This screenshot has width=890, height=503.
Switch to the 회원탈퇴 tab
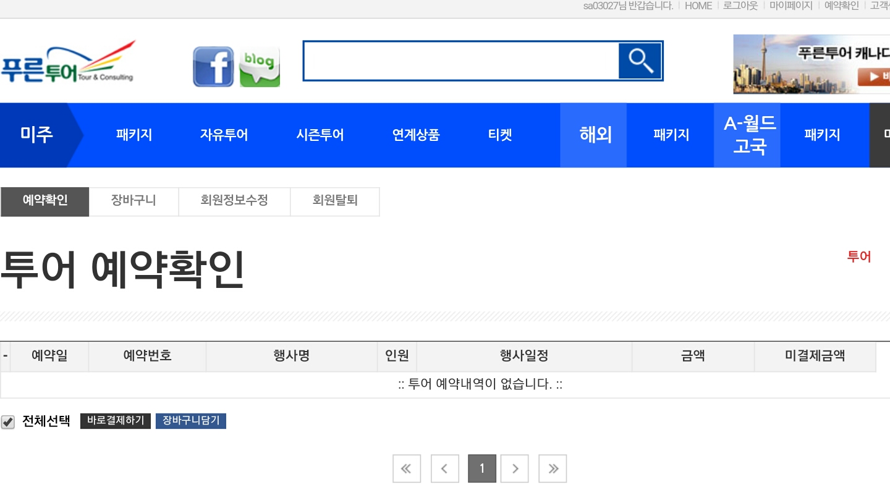coord(335,201)
